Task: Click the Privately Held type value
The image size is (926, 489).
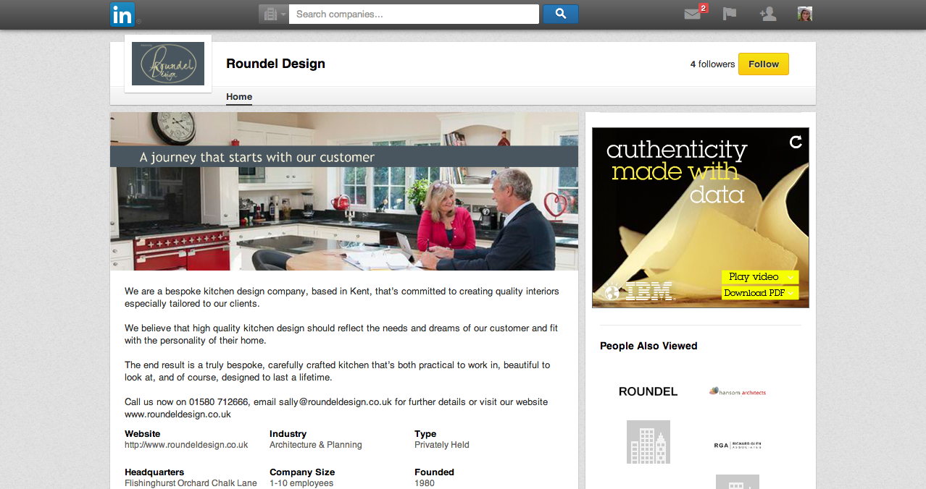Action: point(442,445)
